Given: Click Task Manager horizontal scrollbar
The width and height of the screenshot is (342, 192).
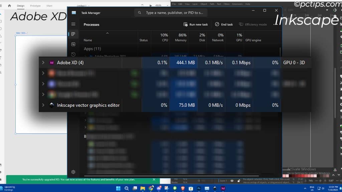Looking at the screenshot, I should pos(171,176).
